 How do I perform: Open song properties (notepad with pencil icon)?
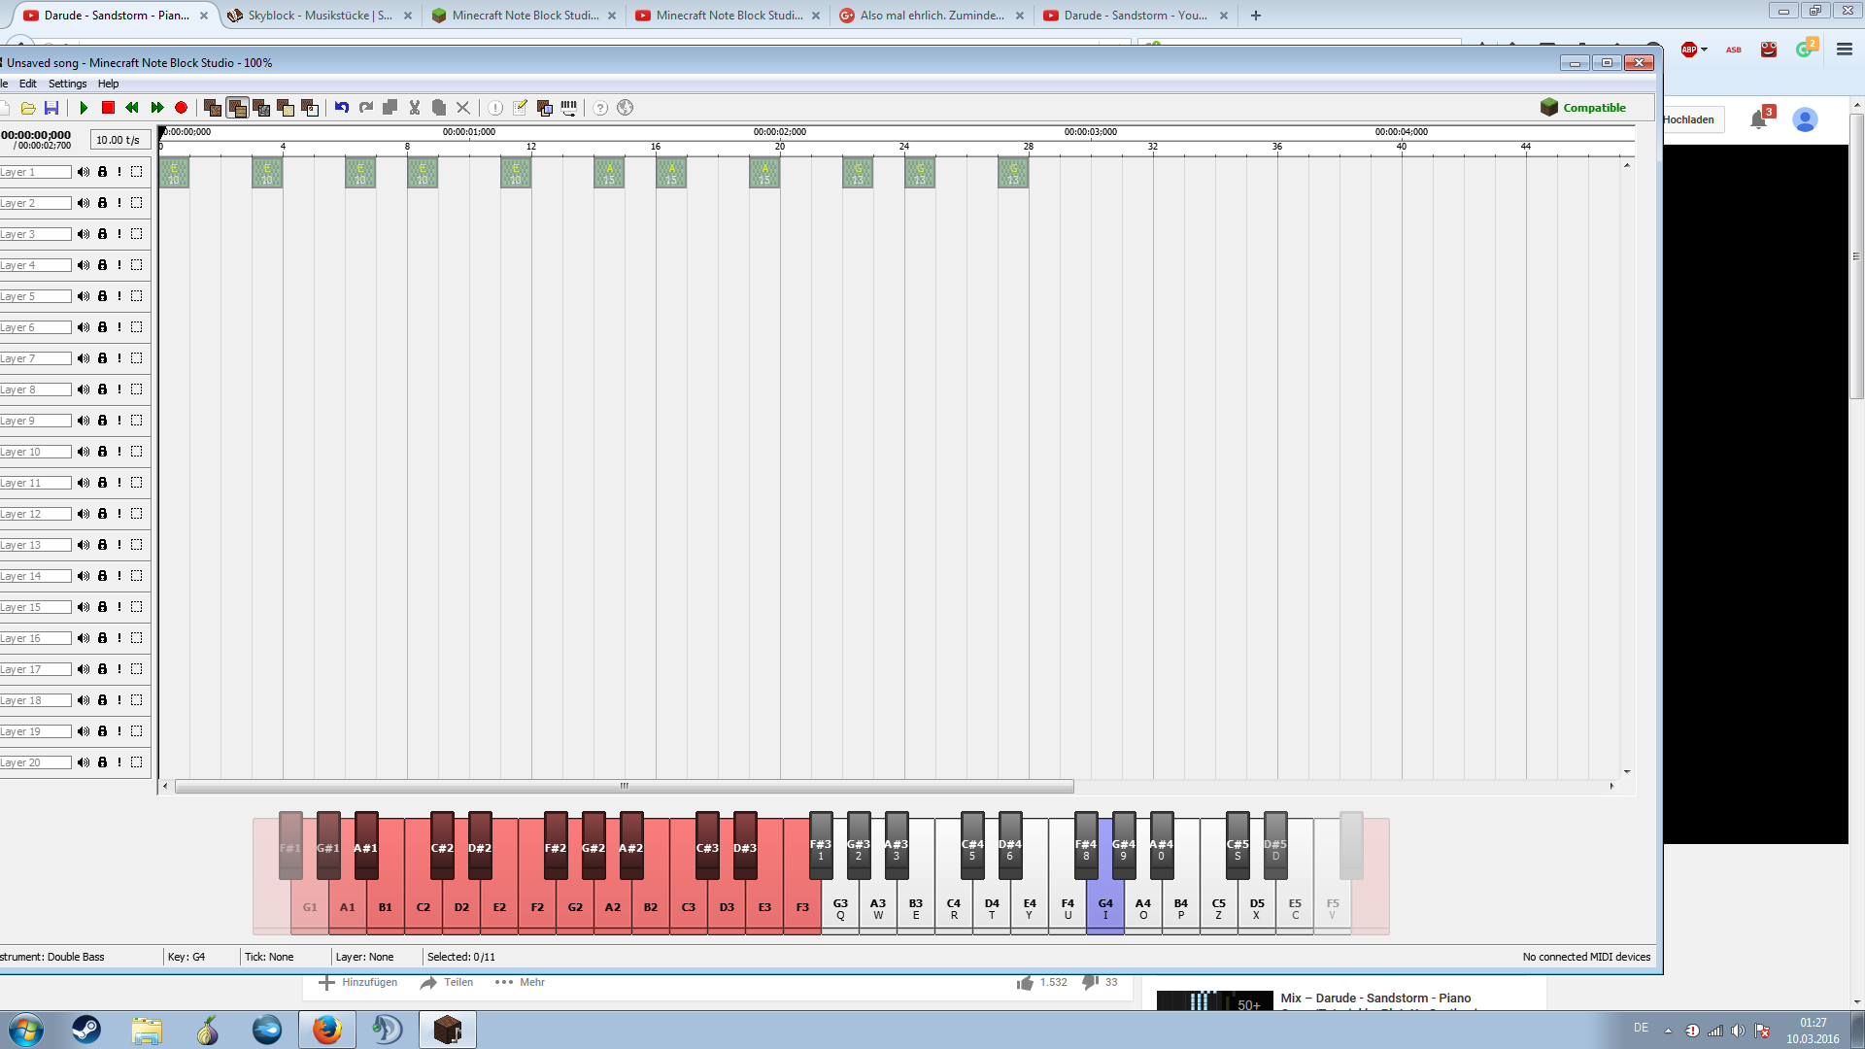coord(520,108)
